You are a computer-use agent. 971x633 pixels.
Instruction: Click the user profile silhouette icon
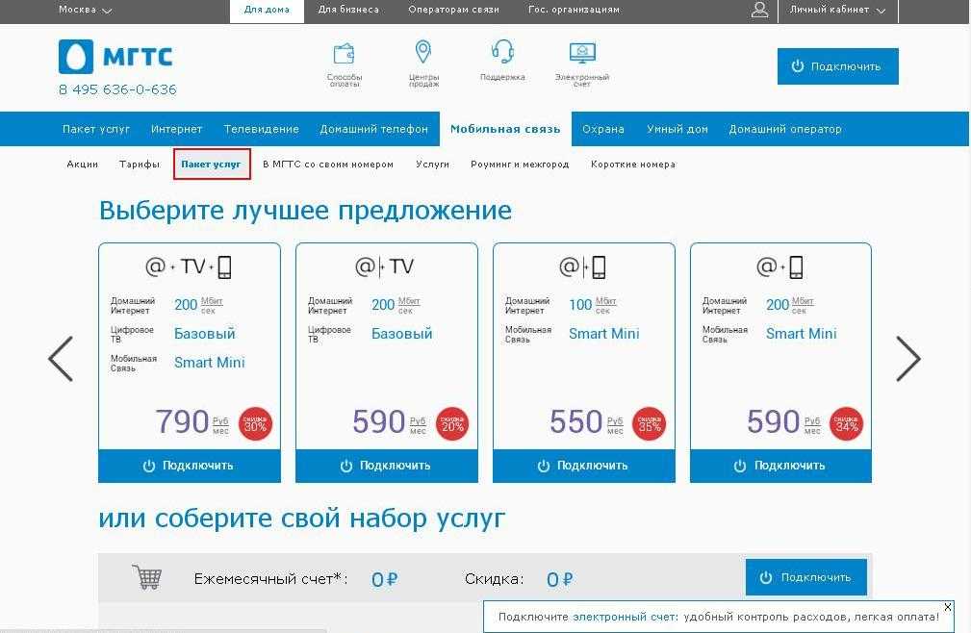pyautogui.click(x=760, y=10)
